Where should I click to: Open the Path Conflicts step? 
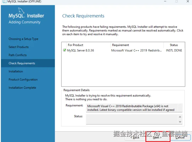tap(18, 55)
